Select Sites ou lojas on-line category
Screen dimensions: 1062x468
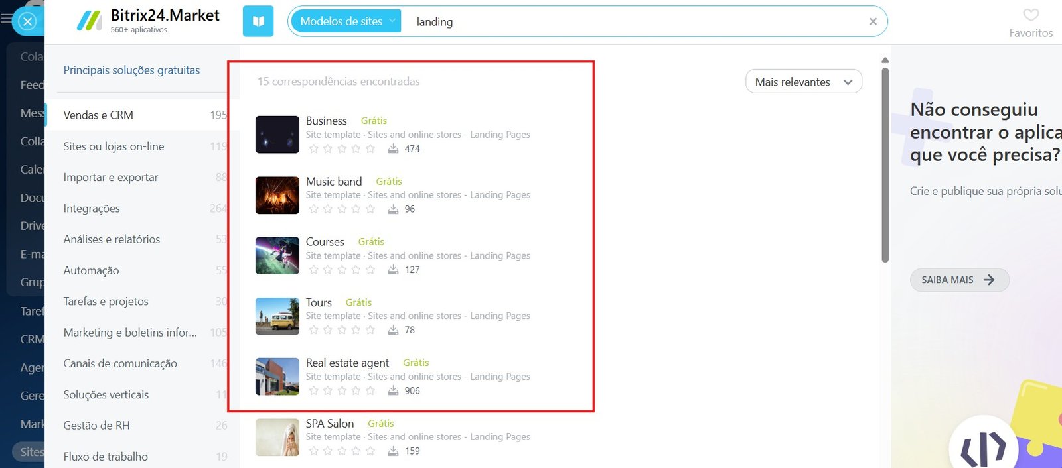click(x=142, y=146)
